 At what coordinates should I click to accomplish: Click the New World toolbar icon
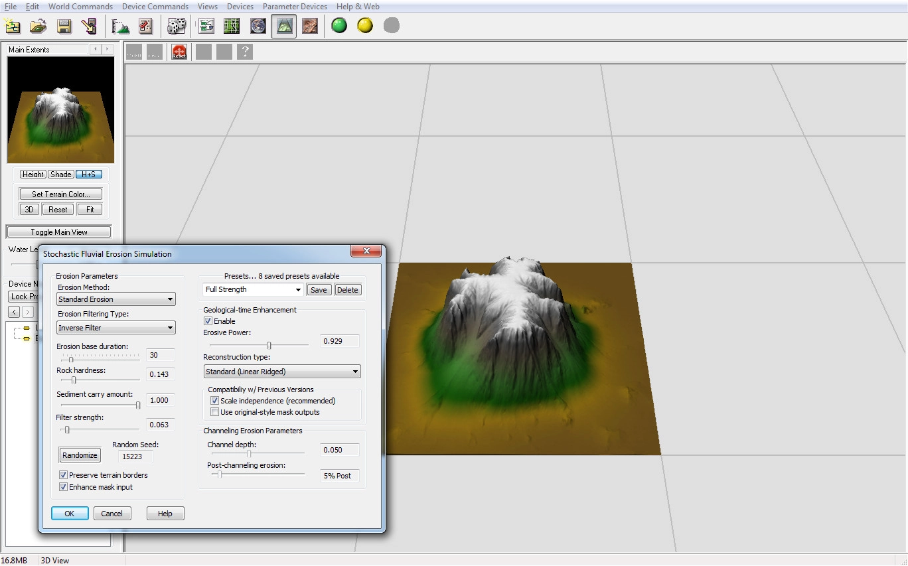tap(13, 26)
